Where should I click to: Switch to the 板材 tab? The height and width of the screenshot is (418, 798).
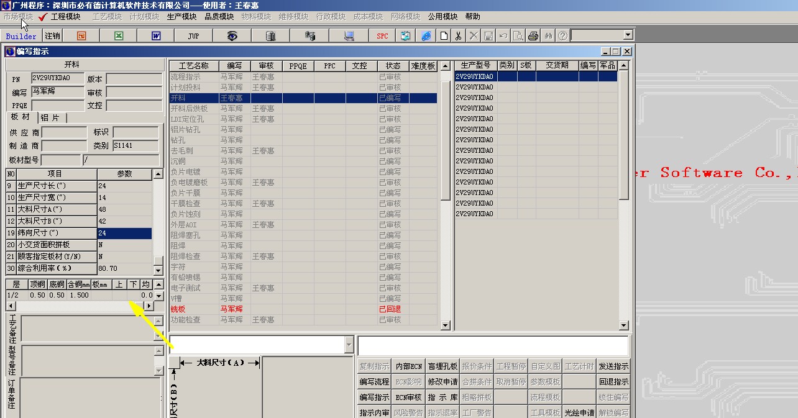click(x=20, y=117)
